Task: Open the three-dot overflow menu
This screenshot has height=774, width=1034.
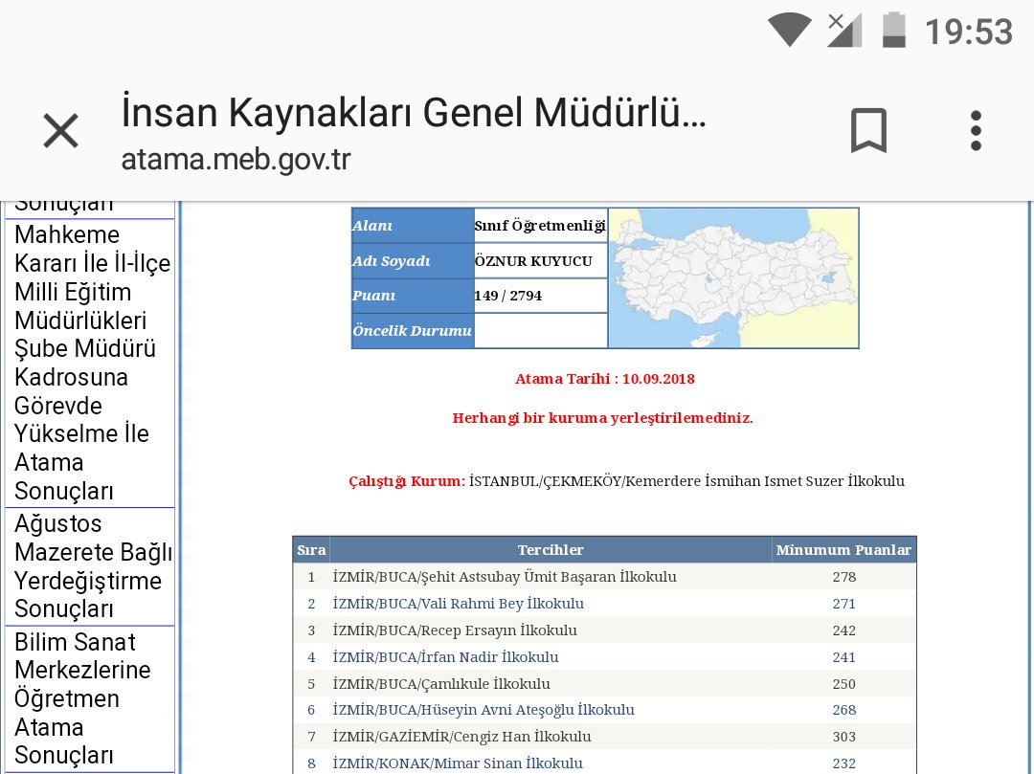Action: point(976,130)
